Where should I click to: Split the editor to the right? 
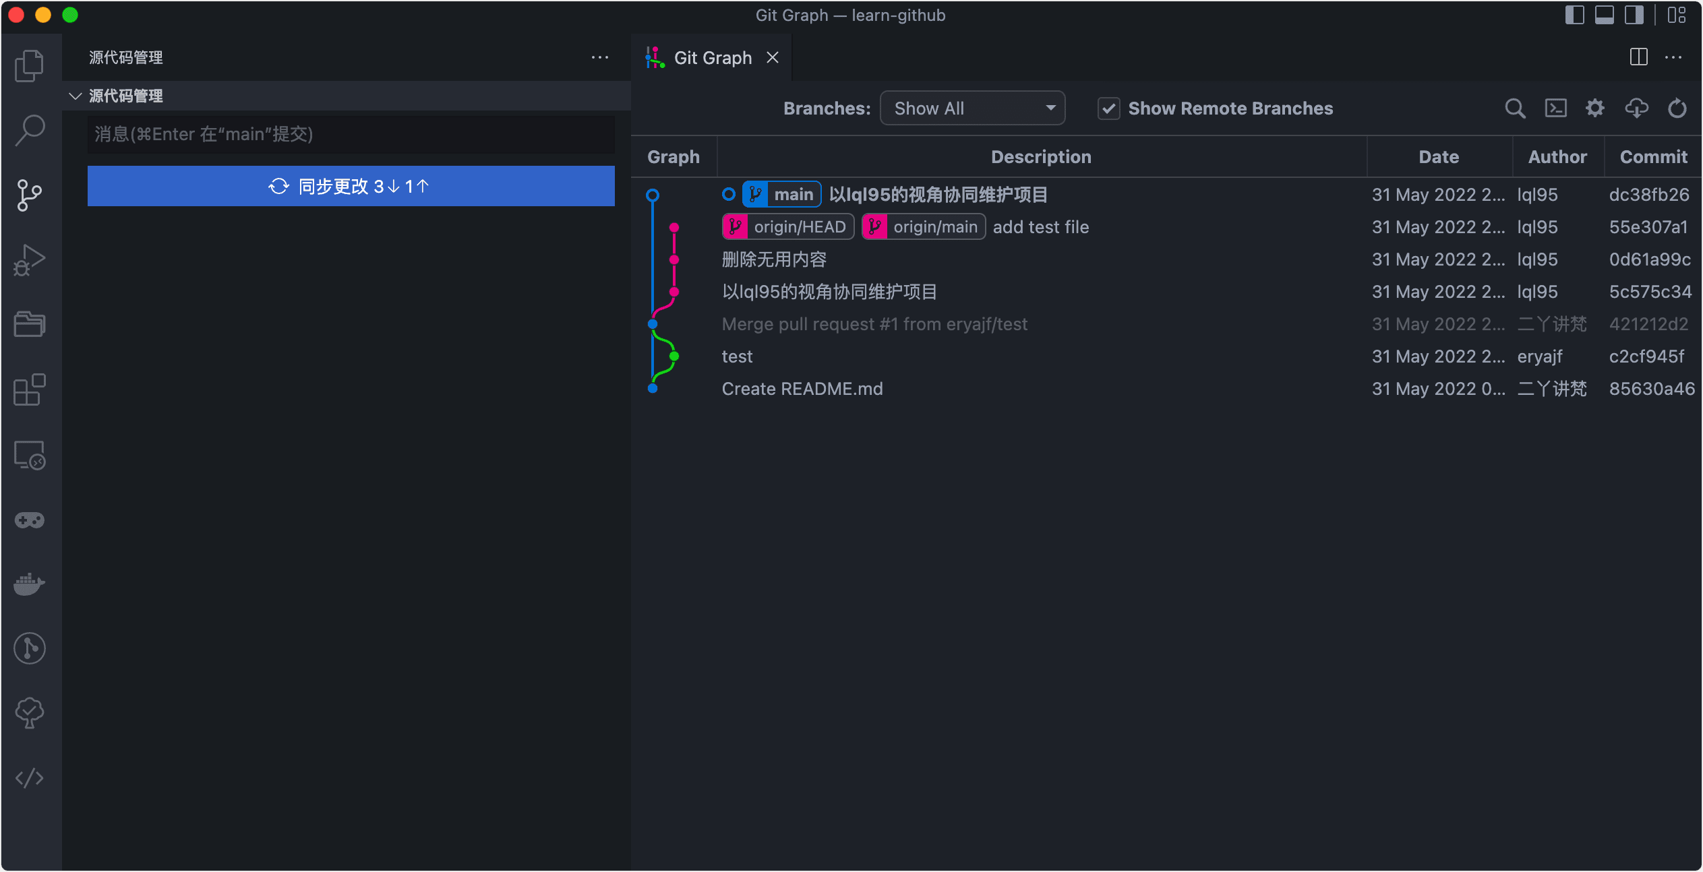click(1638, 57)
